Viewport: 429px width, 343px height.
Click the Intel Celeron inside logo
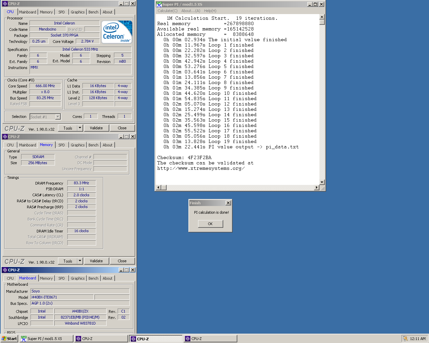click(117, 32)
